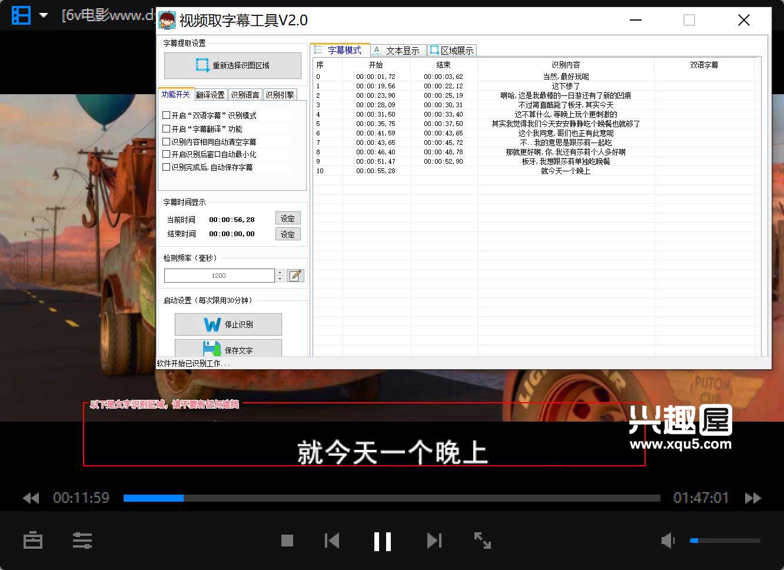Open the 识别引擎 tab
The height and width of the screenshot is (570, 784).
[280, 95]
